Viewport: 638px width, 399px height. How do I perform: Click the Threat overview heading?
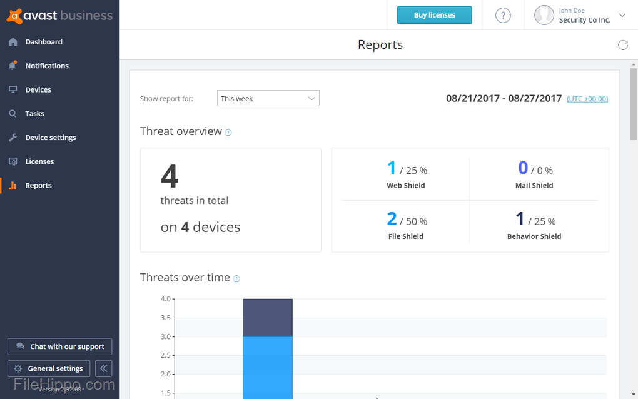(181, 131)
